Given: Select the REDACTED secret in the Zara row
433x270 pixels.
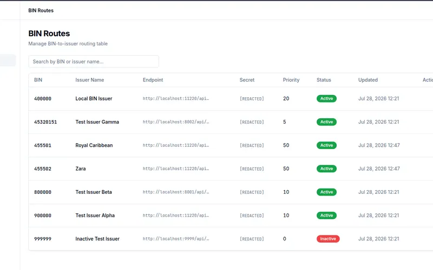Looking at the screenshot, I should (252, 169).
